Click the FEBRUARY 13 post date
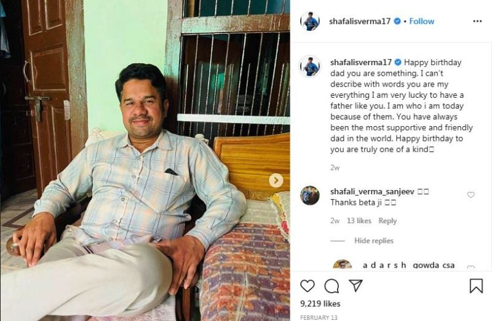 point(319,317)
